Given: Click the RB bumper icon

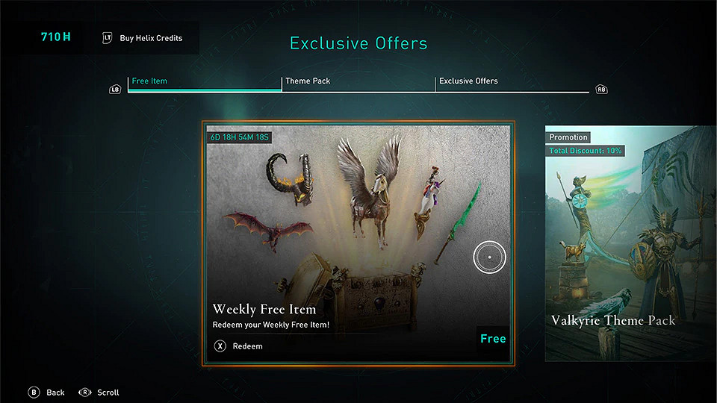Looking at the screenshot, I should (601, 90).
